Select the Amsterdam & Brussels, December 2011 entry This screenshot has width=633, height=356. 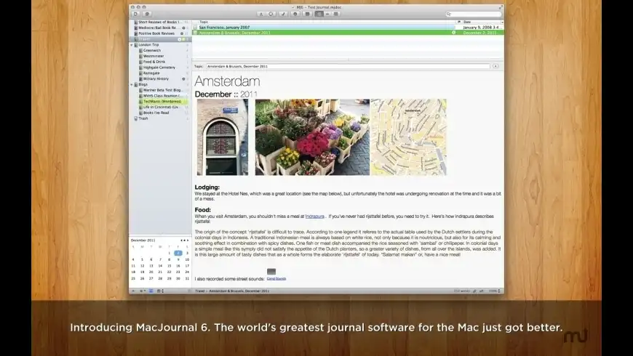click(348, 32)
